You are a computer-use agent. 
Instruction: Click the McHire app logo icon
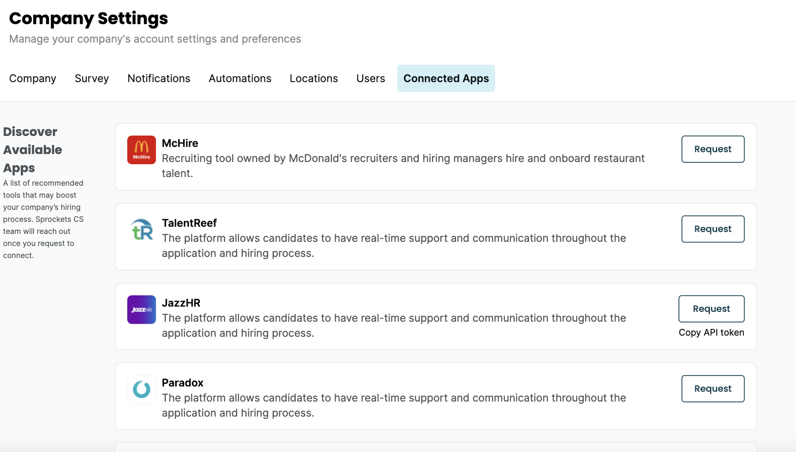pyautogui.click(x=142, y=150)
